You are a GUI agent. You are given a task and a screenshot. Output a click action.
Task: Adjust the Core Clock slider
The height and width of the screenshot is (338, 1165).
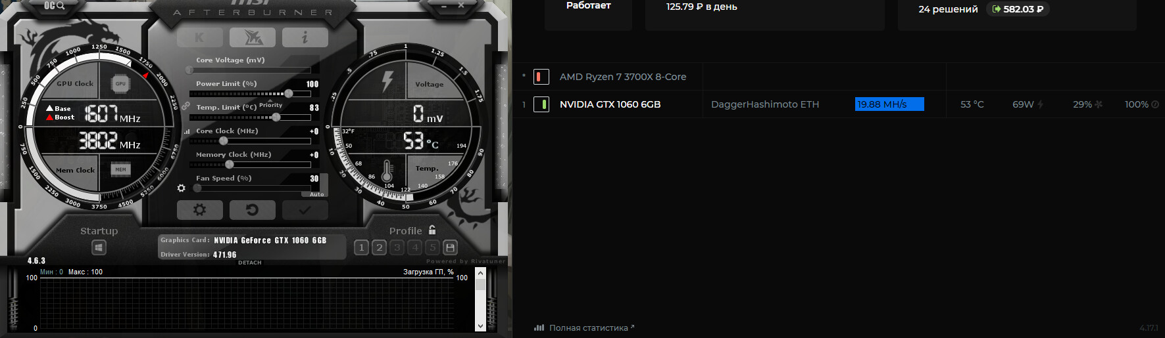point(250,141)
